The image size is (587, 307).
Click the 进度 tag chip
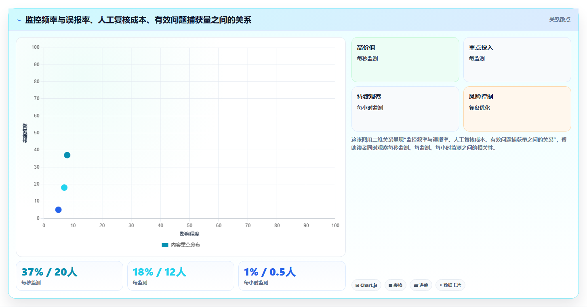pos(421,285)
